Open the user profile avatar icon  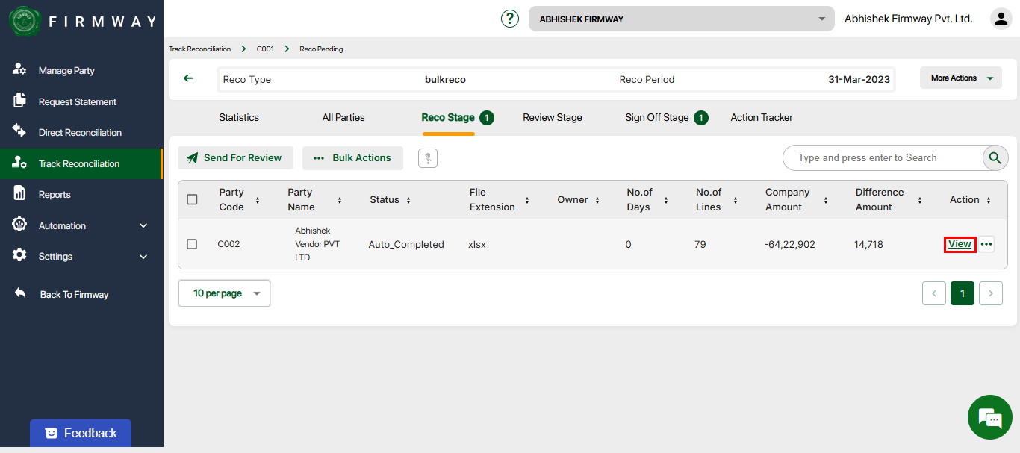(1001, 19)
